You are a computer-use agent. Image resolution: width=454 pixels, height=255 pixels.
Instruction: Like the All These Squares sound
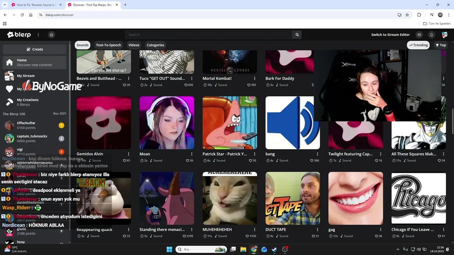(439, 160)
